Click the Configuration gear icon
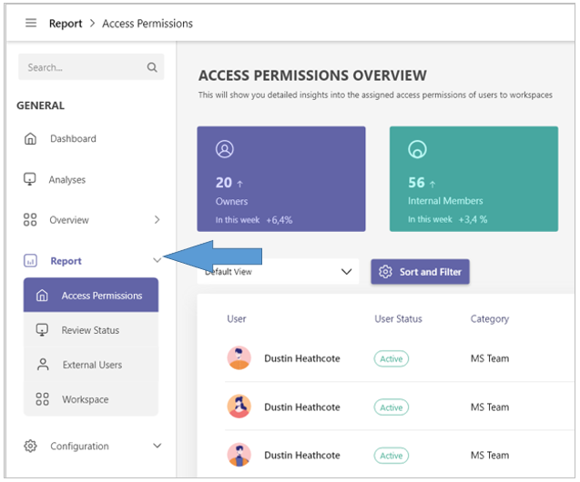The height and width of the screenshot is (482, 580). [x=30, y=447]
